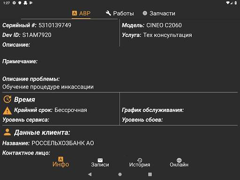Tap the Android back navigation button
This screenshot has height=180, width=240.
[90, 174]
